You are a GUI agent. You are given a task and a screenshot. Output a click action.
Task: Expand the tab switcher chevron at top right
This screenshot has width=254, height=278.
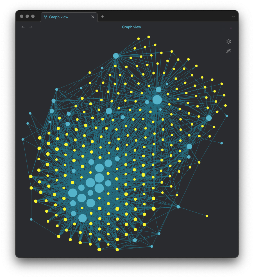tap(233, 17)
